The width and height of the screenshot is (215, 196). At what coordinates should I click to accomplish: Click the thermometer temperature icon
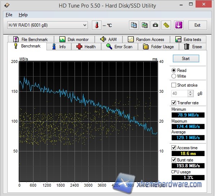(x=97, y=25)
